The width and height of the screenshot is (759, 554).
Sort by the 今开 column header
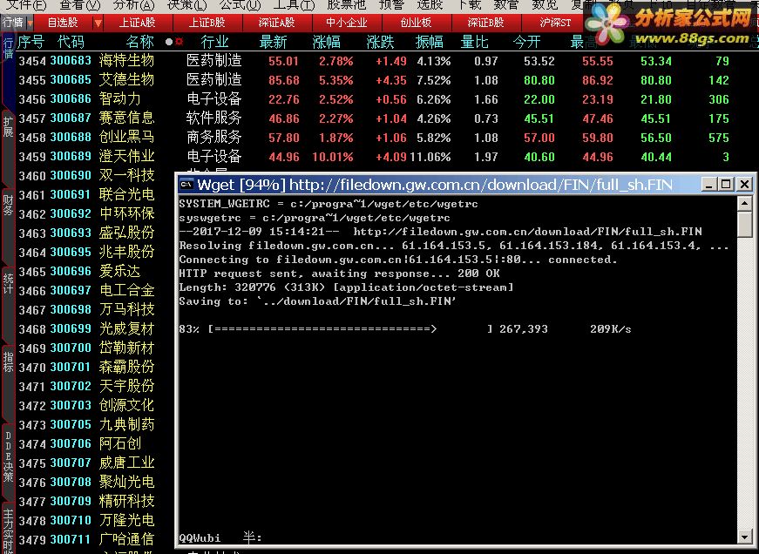tap(526, 42)
